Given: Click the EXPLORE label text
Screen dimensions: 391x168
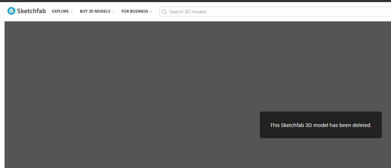Looking at the screenshot, I should click(60, 12).
